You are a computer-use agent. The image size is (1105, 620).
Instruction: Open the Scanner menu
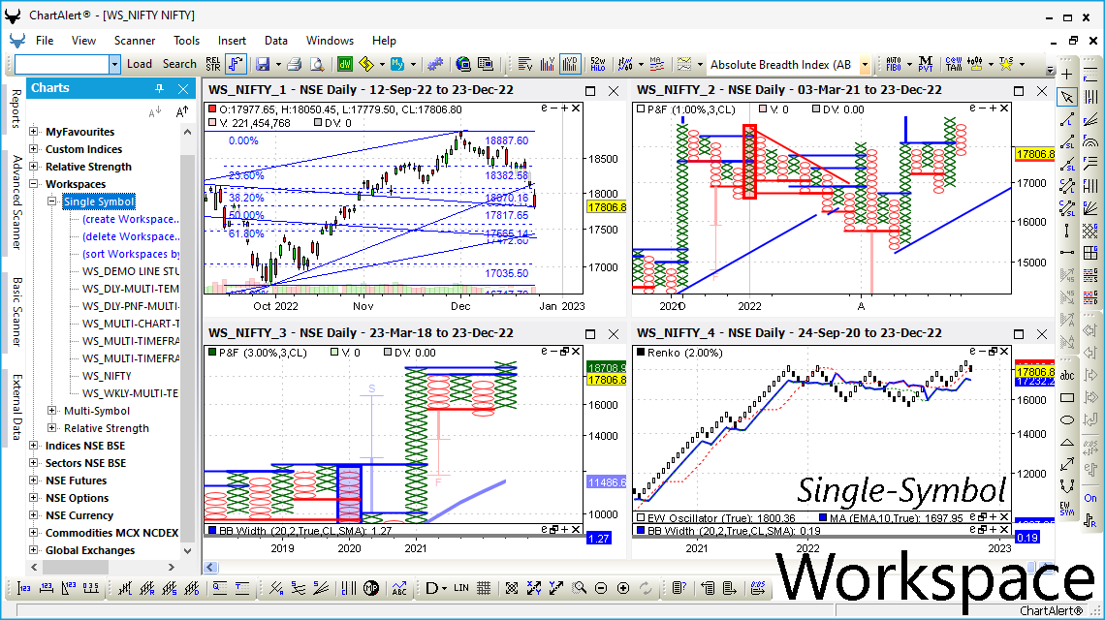tap(135, 41)
